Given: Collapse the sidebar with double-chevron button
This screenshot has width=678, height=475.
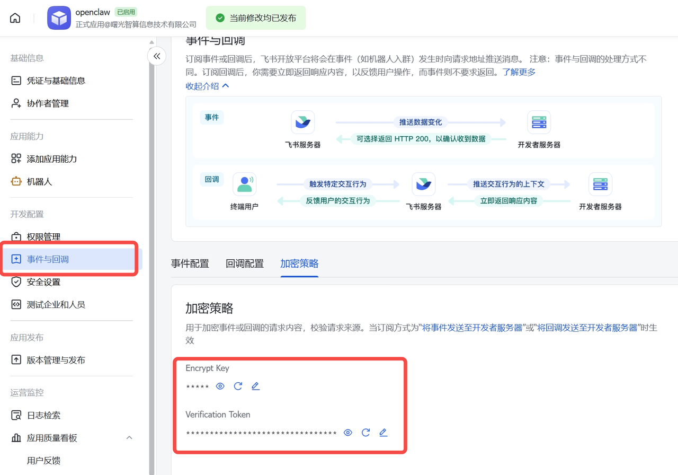Looking at the screenshot, I should click(x=157, y=56).
